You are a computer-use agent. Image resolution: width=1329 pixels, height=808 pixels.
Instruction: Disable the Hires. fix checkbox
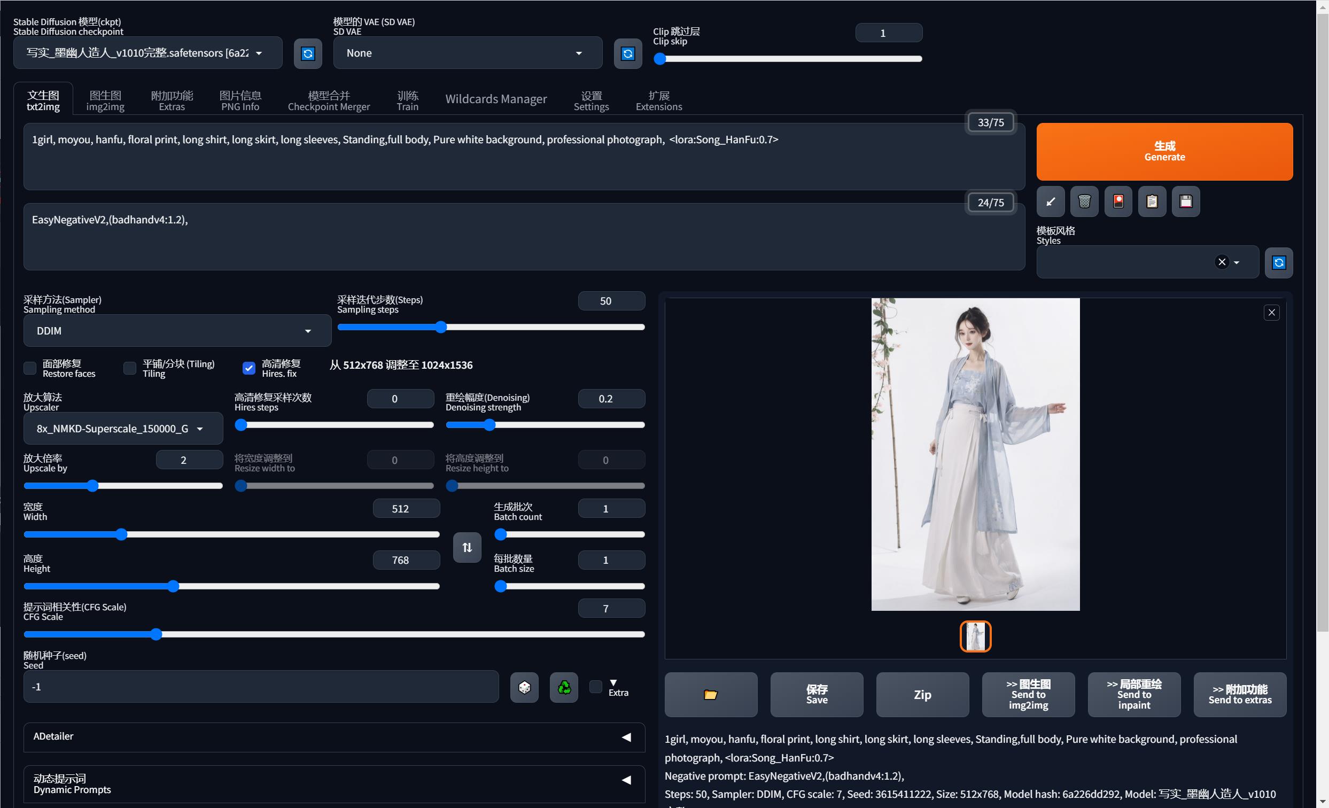click(x=248, y=368)
